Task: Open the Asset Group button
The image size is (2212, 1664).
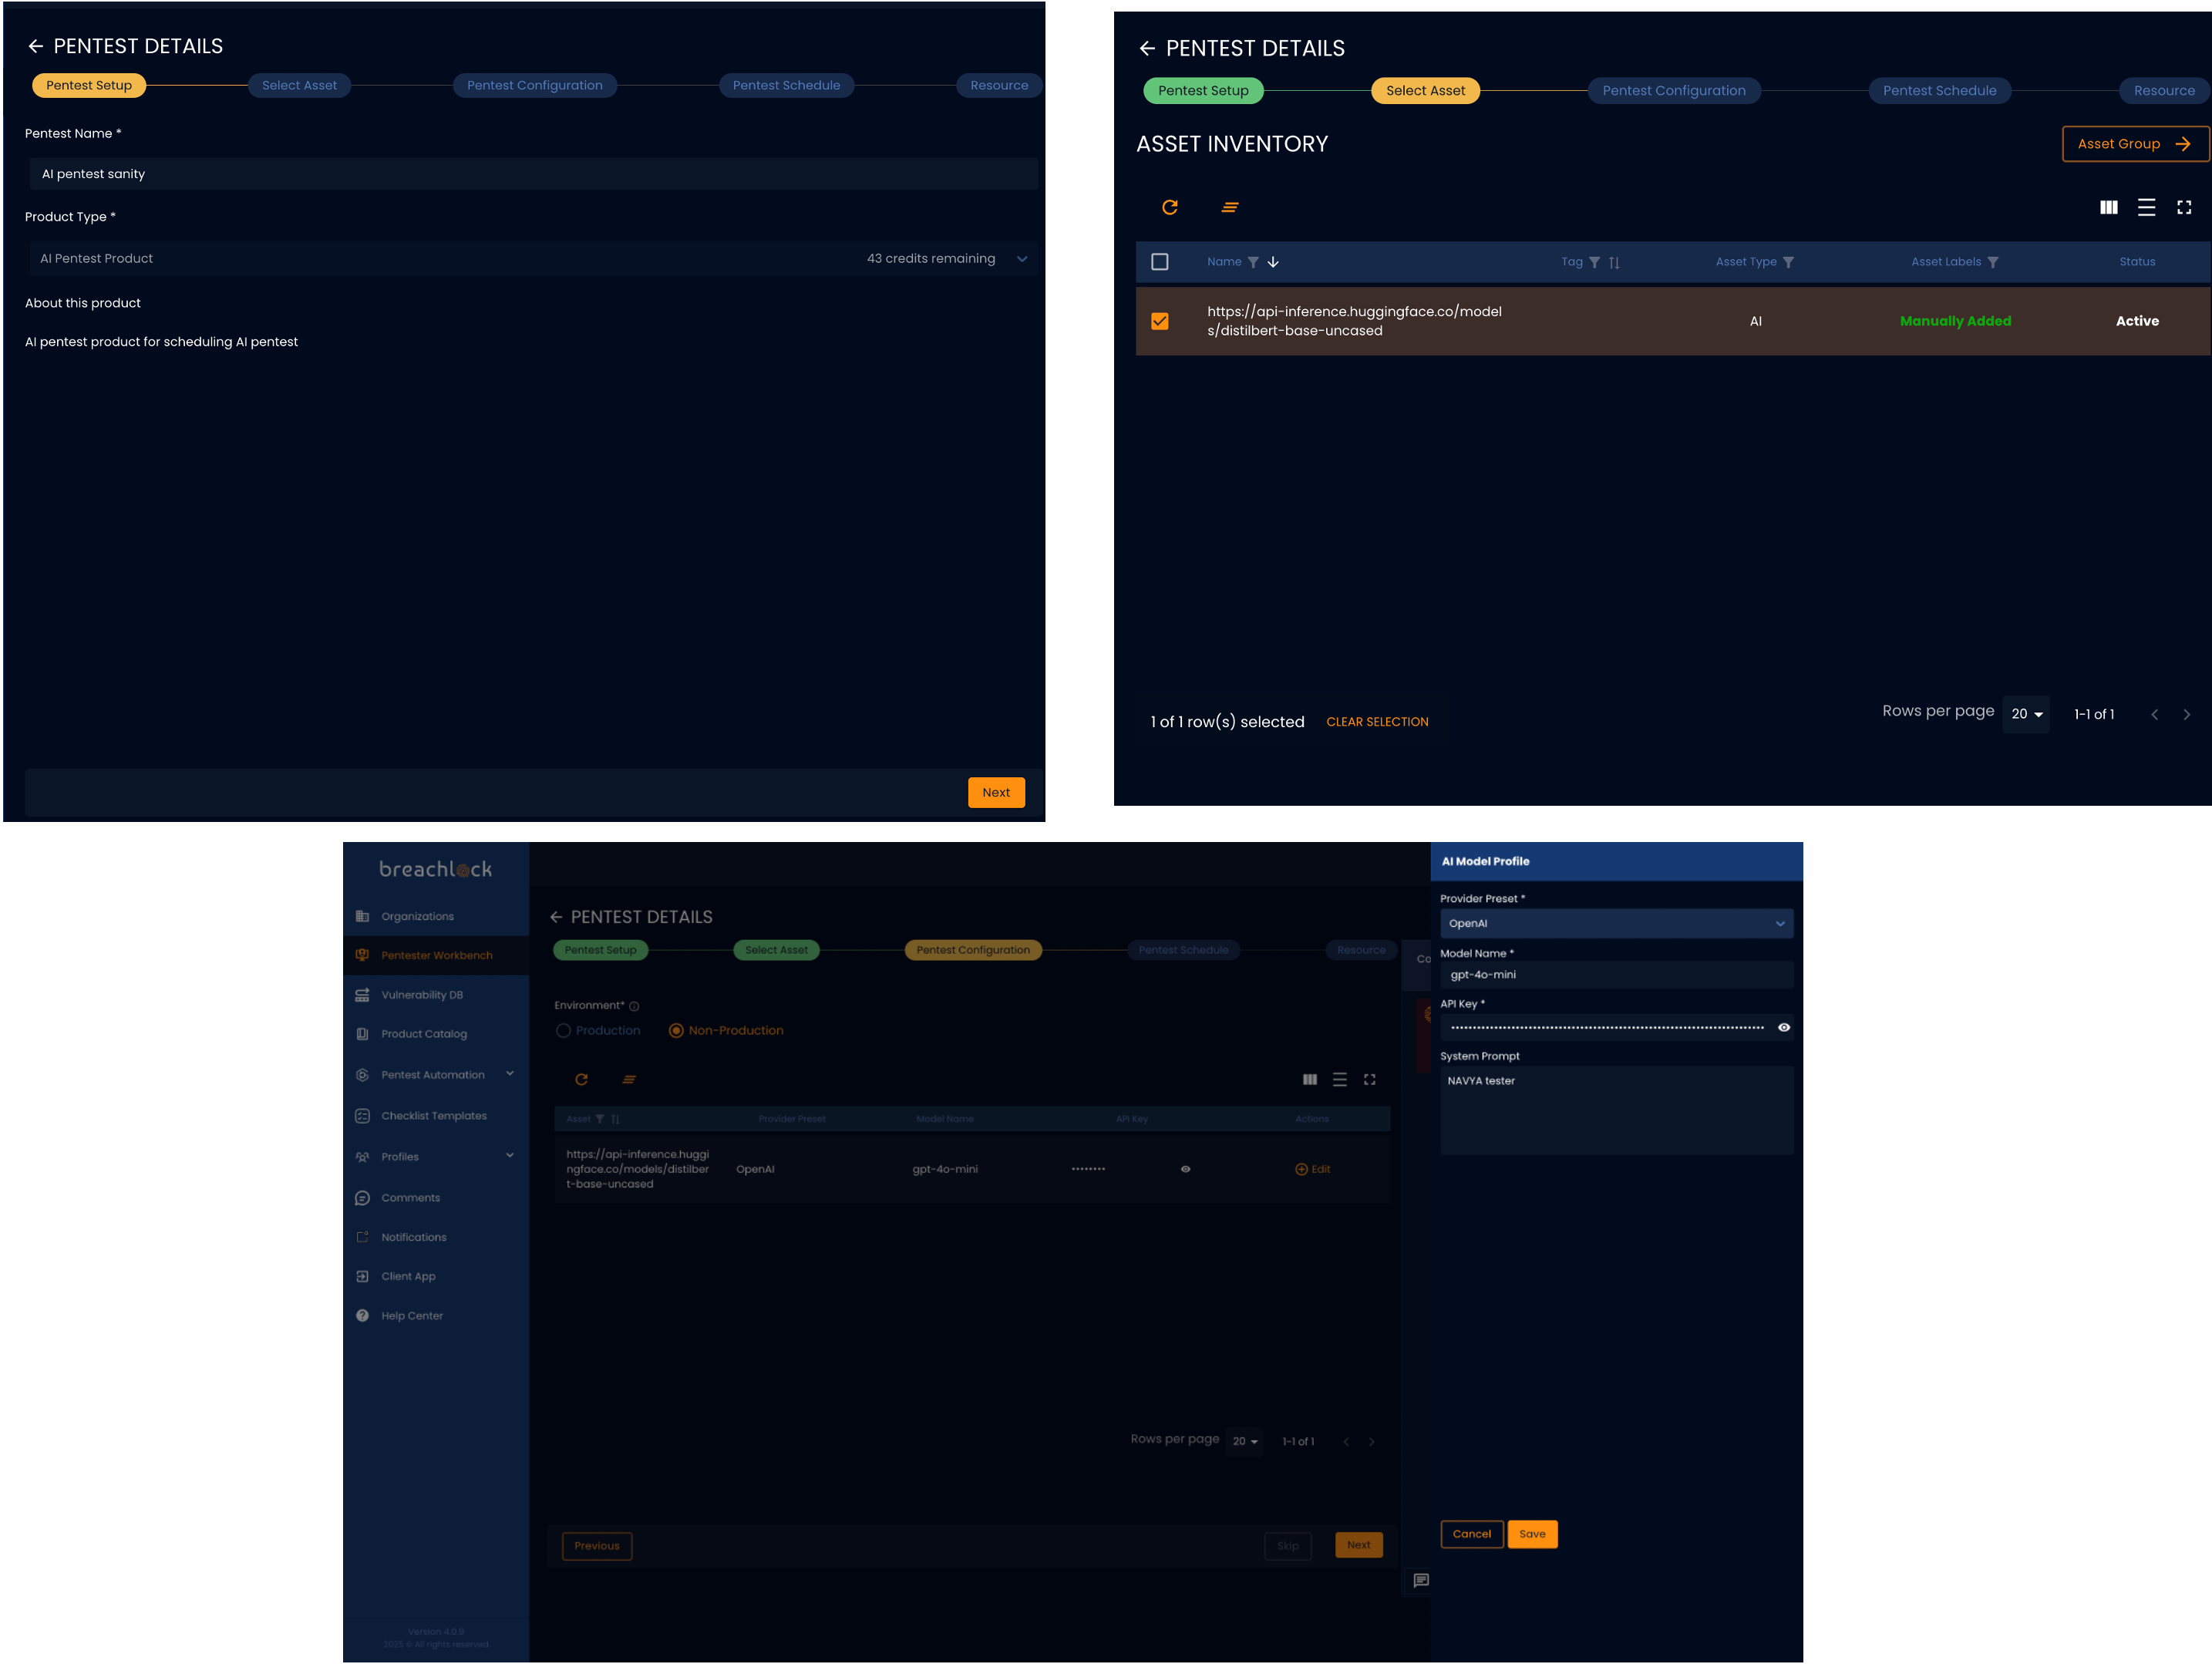Action: click(2134, 144)
